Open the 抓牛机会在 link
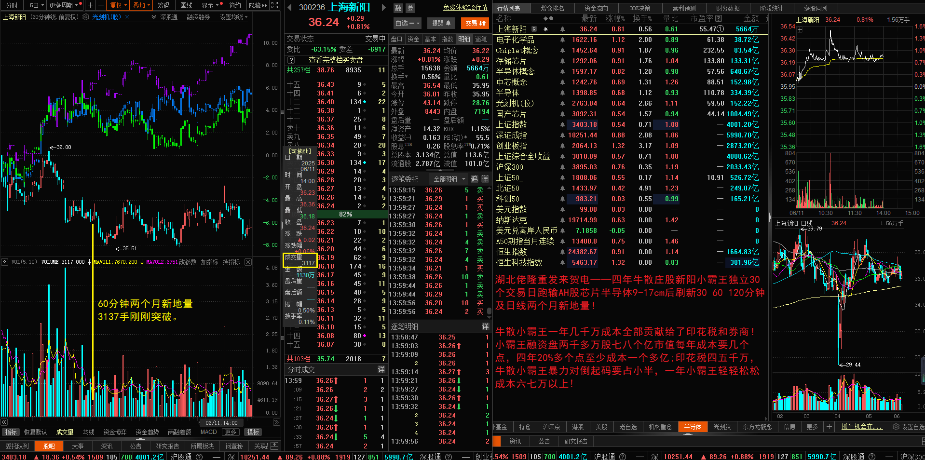The image size is (925, 460). (x=862, y=427)
